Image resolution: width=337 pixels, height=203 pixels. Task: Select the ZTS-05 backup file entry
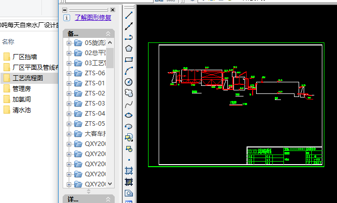click(x=95, y=124)
